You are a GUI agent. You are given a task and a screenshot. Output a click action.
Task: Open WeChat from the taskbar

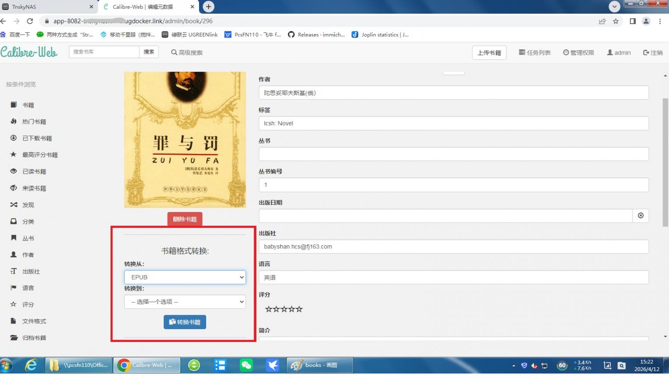[246, 365]
